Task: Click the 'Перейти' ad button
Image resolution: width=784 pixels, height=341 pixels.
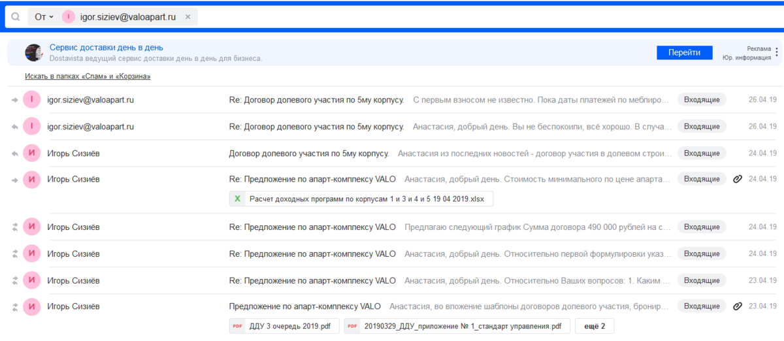Action: click(x=684, y=53)
